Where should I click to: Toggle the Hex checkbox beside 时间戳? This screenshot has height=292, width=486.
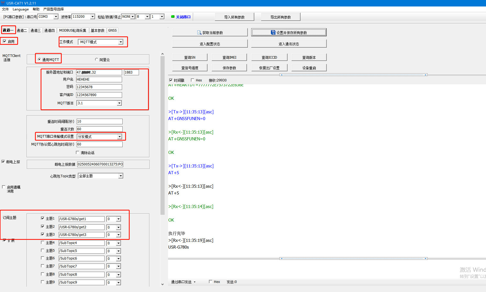point(193,80)
